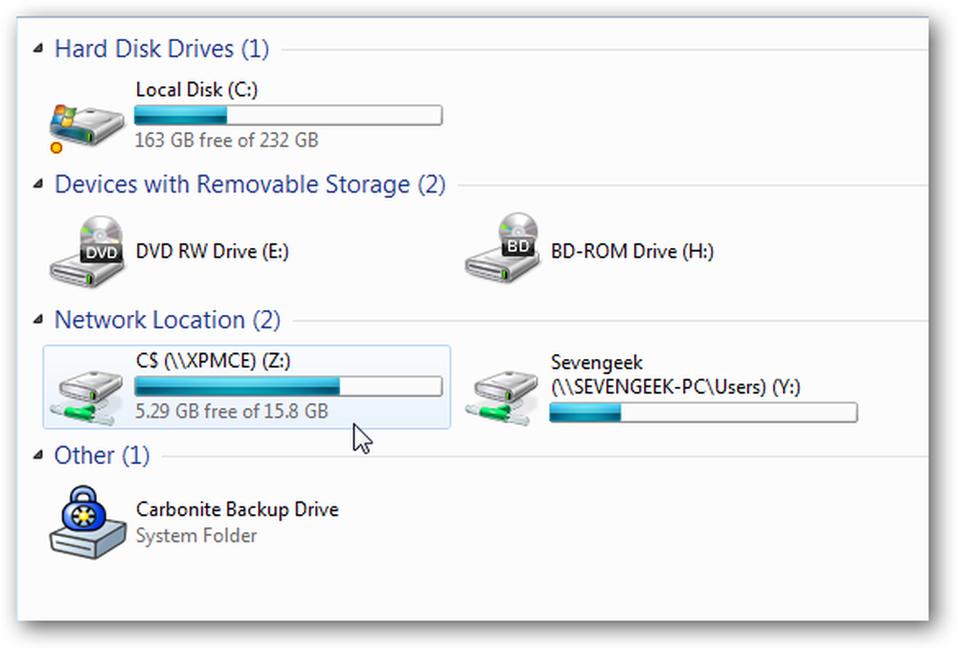This screenshot has height=650, width=958.
Task: Click the Network Location (2) header
Action: 168,320
